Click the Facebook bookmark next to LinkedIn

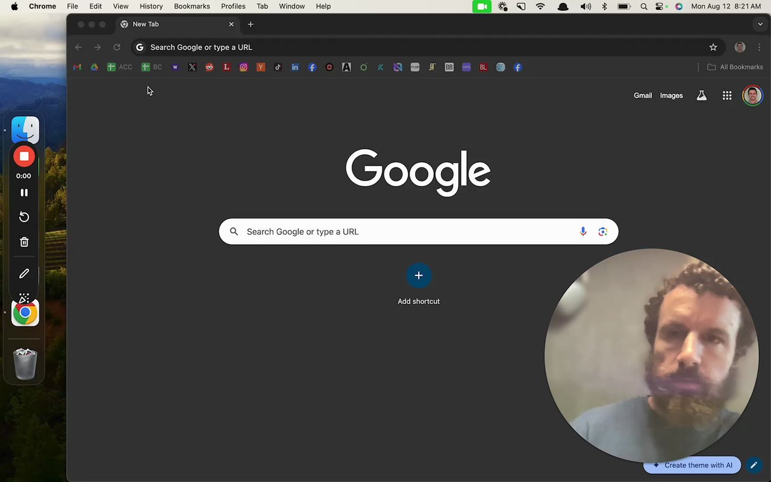click(x=312, y=67)
